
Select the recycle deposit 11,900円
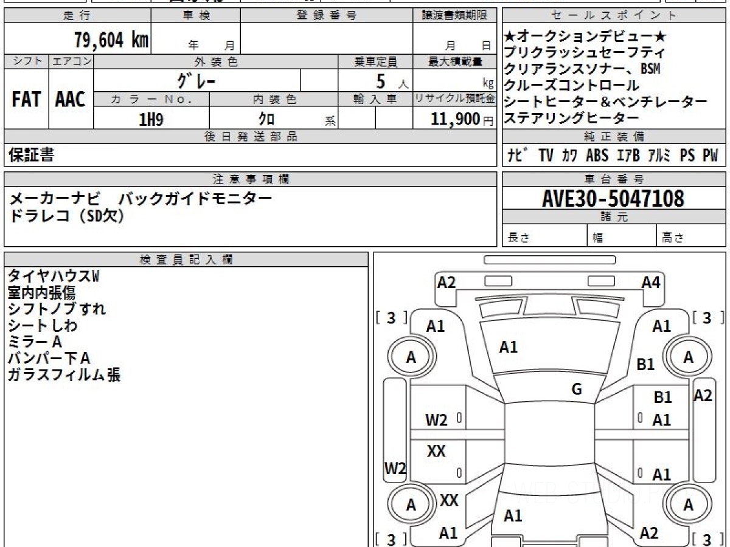[x=462, y=119]
